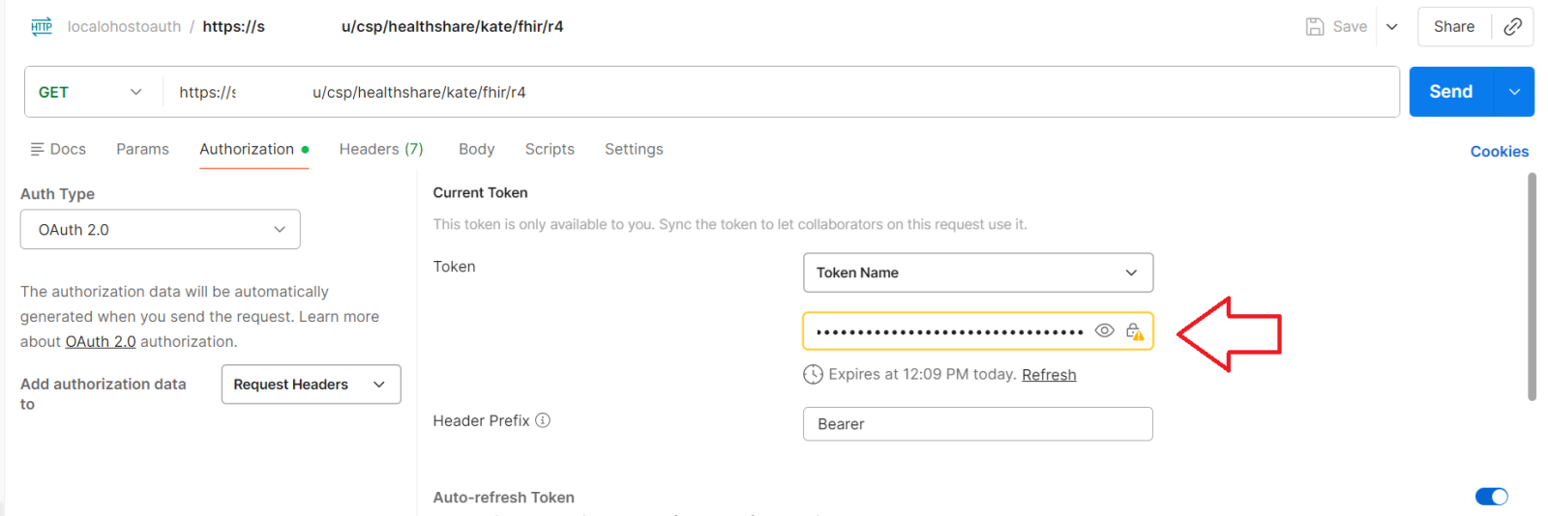Screen dimensions: 1548x516
Task: Switch to the Headers tab
Action: [x=380, y=149]
